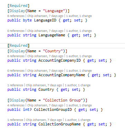
Task: Click the highlighted Required attribute above Display Country
Action: pos(18,45)
